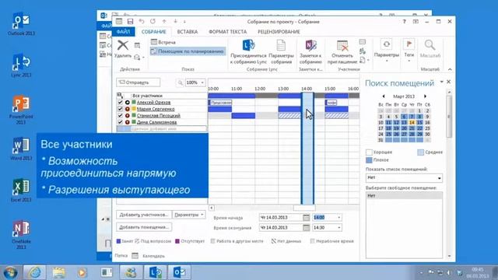Open the Поиск помещений pane options arrow
The width and height of the screenshot is (498, 280).
[x=441, y=82]
